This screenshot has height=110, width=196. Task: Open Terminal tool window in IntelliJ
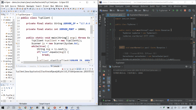click(x=142, y=101)
